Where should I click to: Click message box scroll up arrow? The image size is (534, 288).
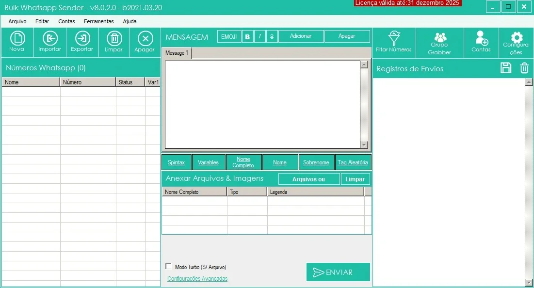pos(364,64)
